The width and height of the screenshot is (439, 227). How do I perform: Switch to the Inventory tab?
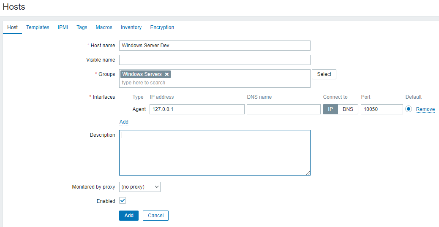[x=131, y=27]
